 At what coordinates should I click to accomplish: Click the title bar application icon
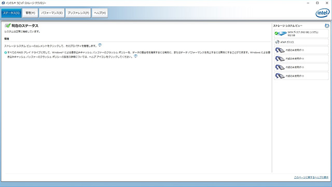point(3,3)
